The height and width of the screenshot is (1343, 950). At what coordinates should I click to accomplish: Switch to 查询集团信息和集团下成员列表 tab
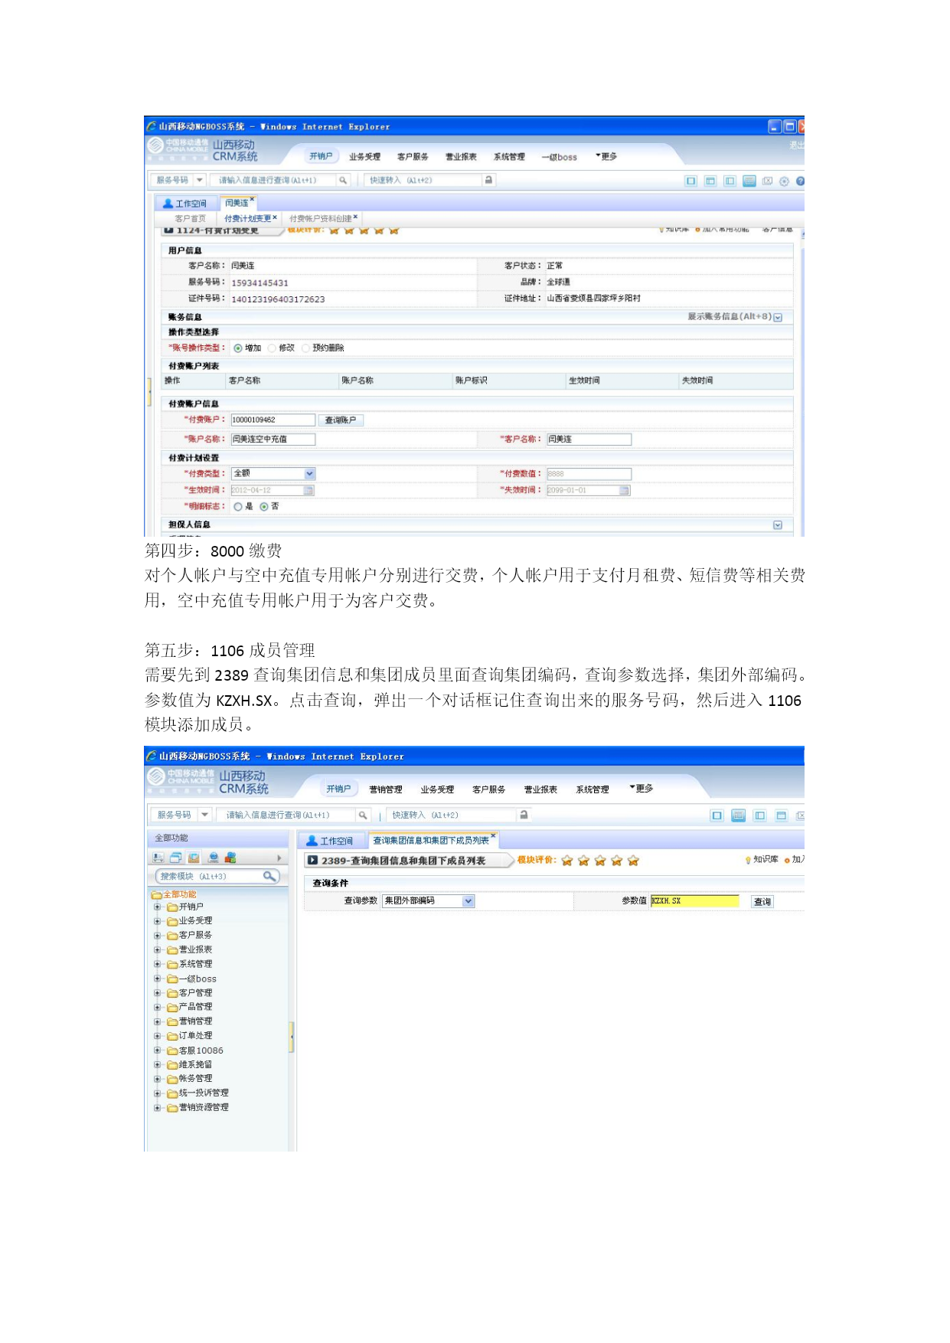[431, 841]
